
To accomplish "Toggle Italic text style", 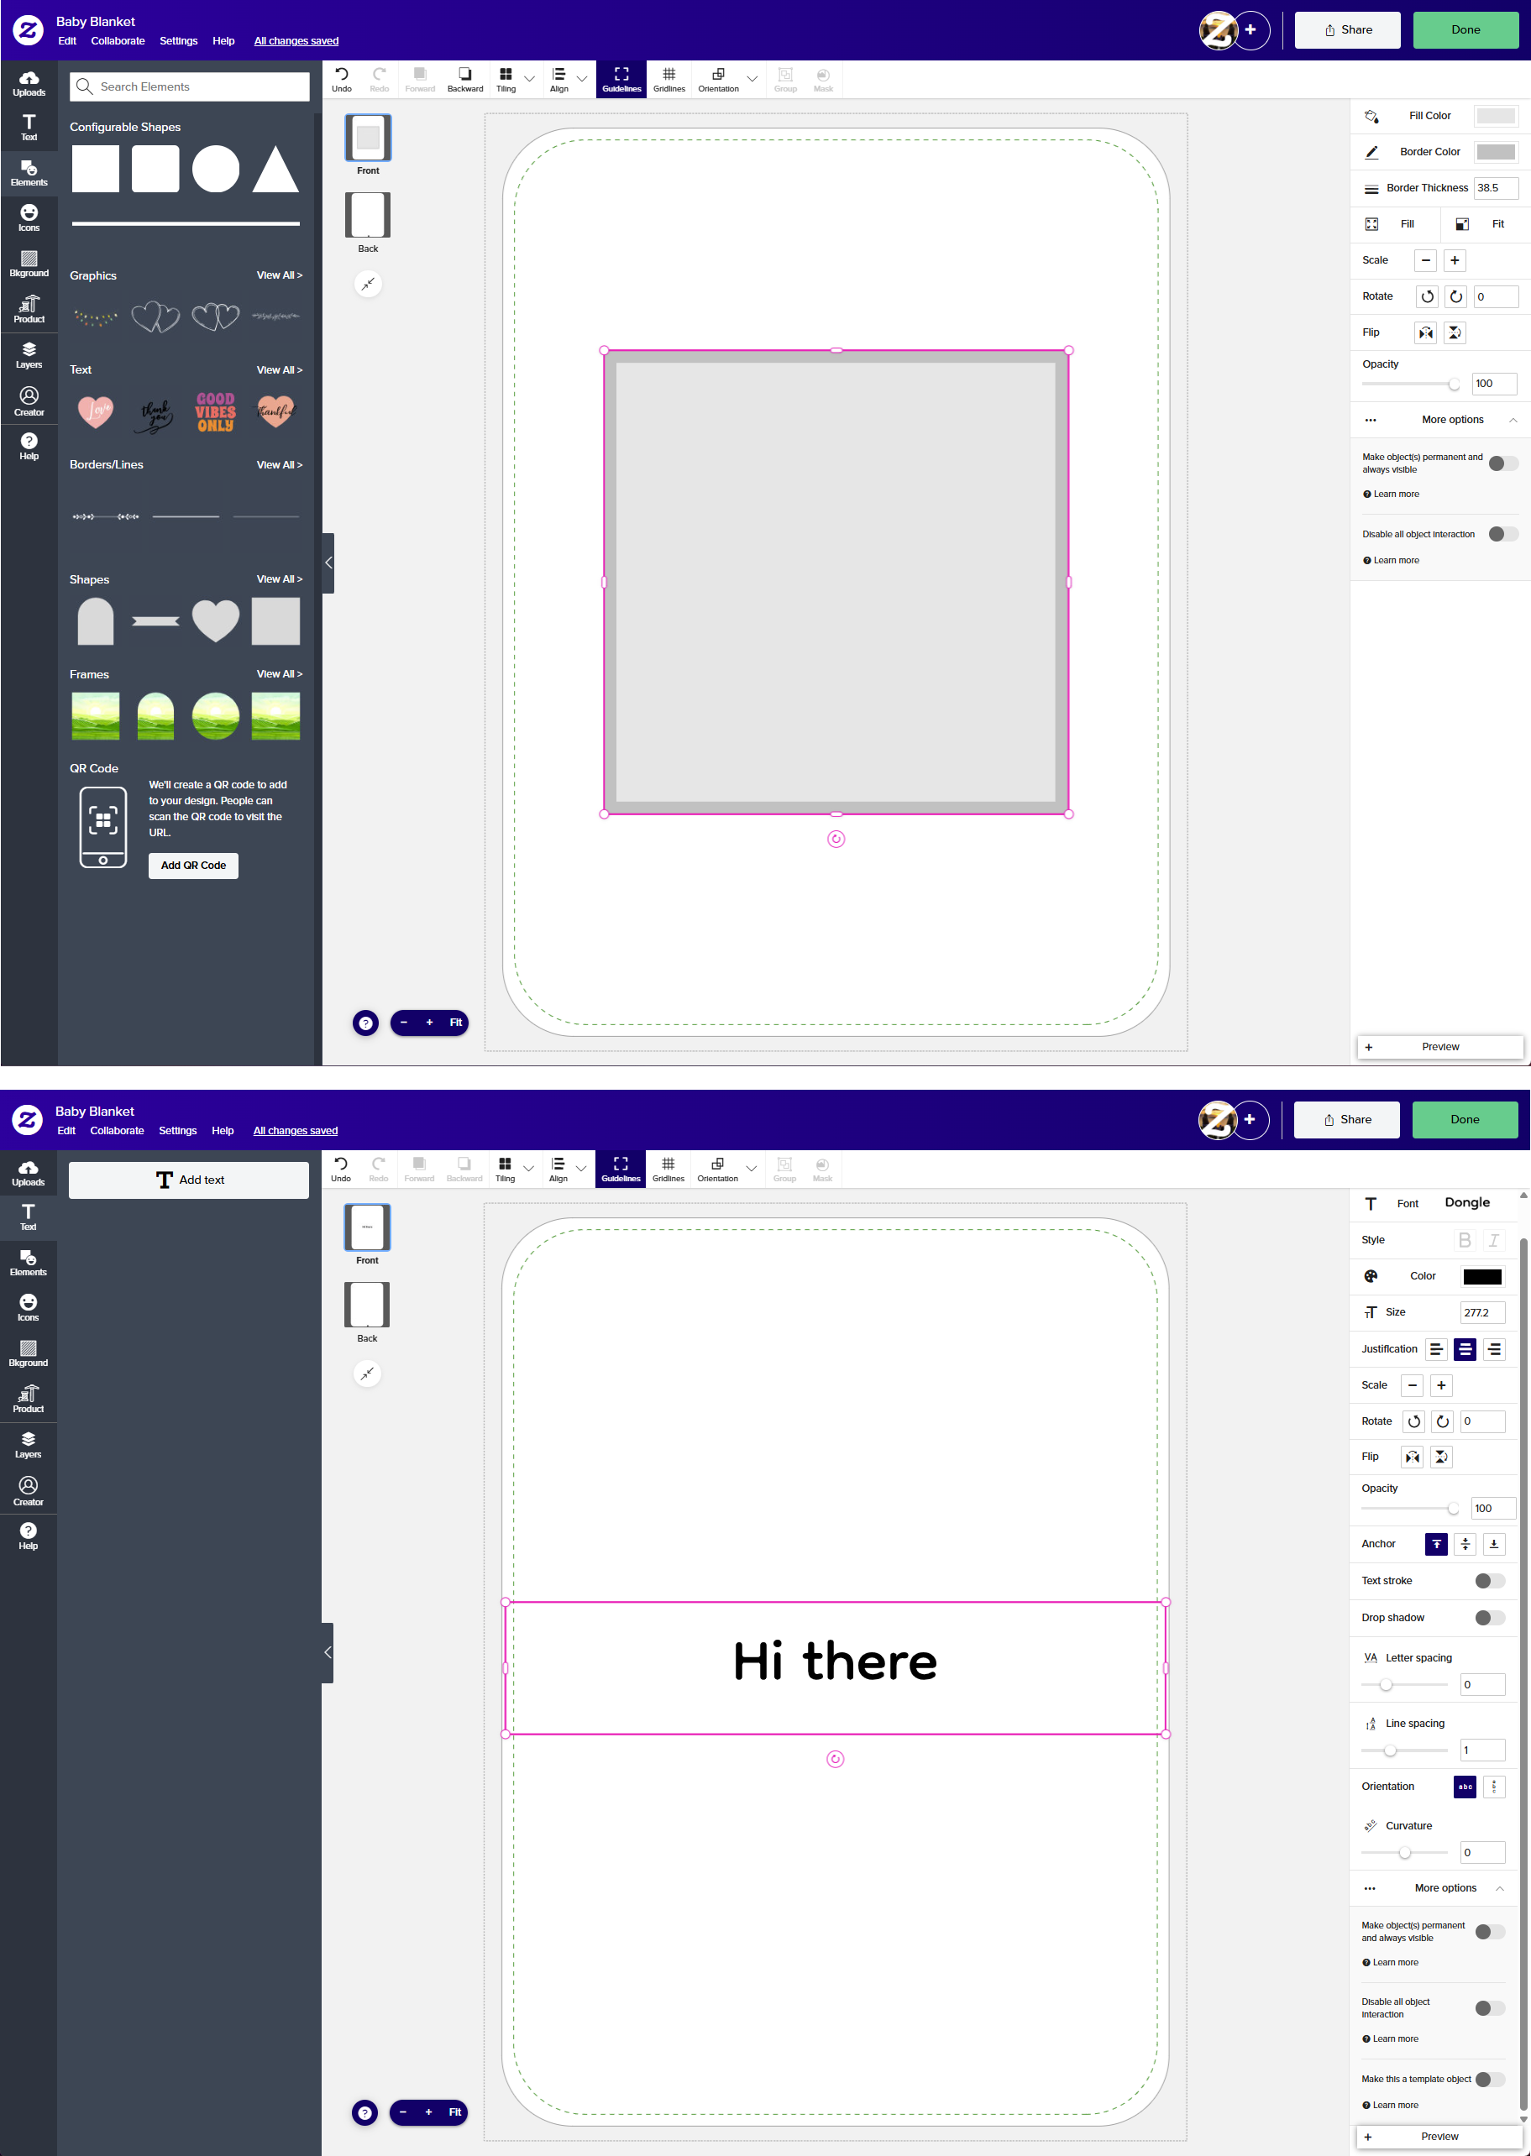I will tap(1493, 1240).
